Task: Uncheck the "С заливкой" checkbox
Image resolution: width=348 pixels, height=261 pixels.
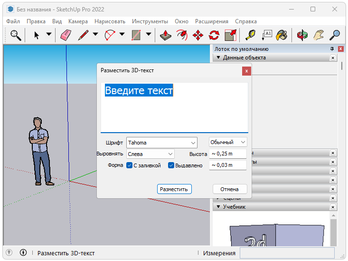Action: [x=129, y=165]
